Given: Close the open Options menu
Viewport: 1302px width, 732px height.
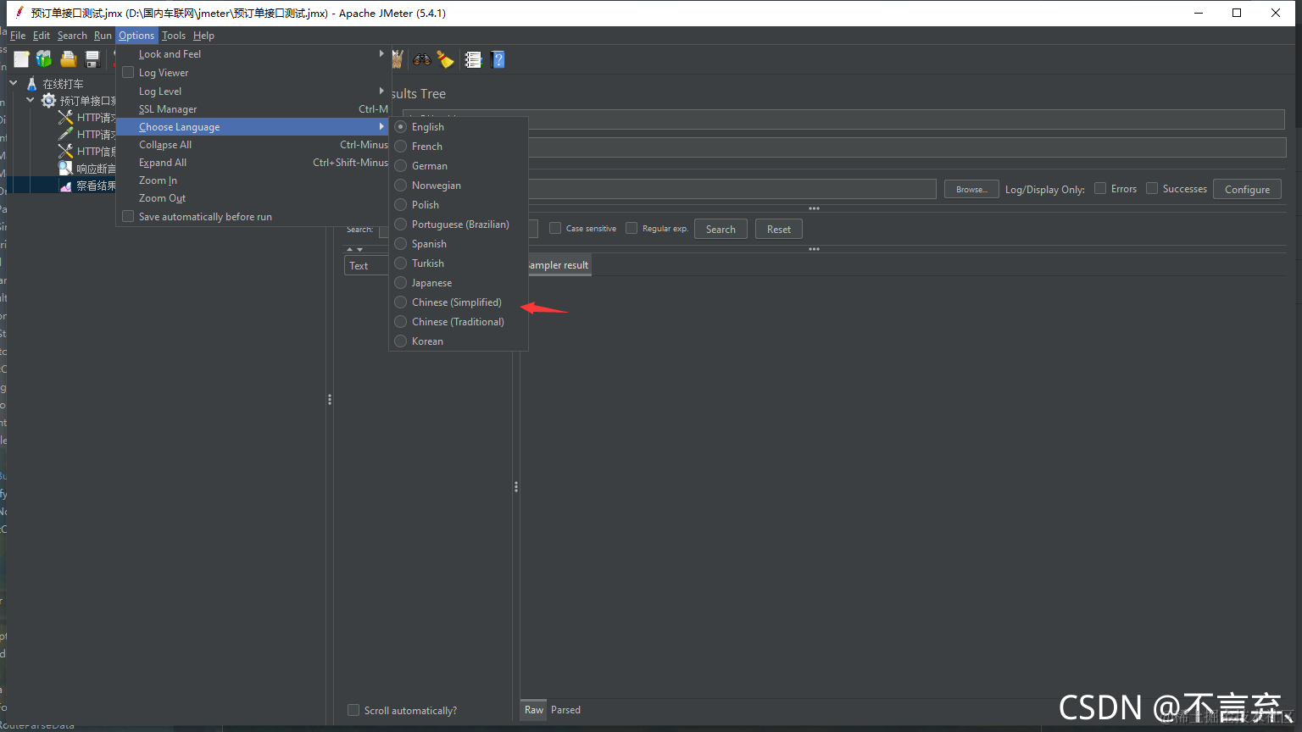Looking at the screenshot, I should (136, 36).
